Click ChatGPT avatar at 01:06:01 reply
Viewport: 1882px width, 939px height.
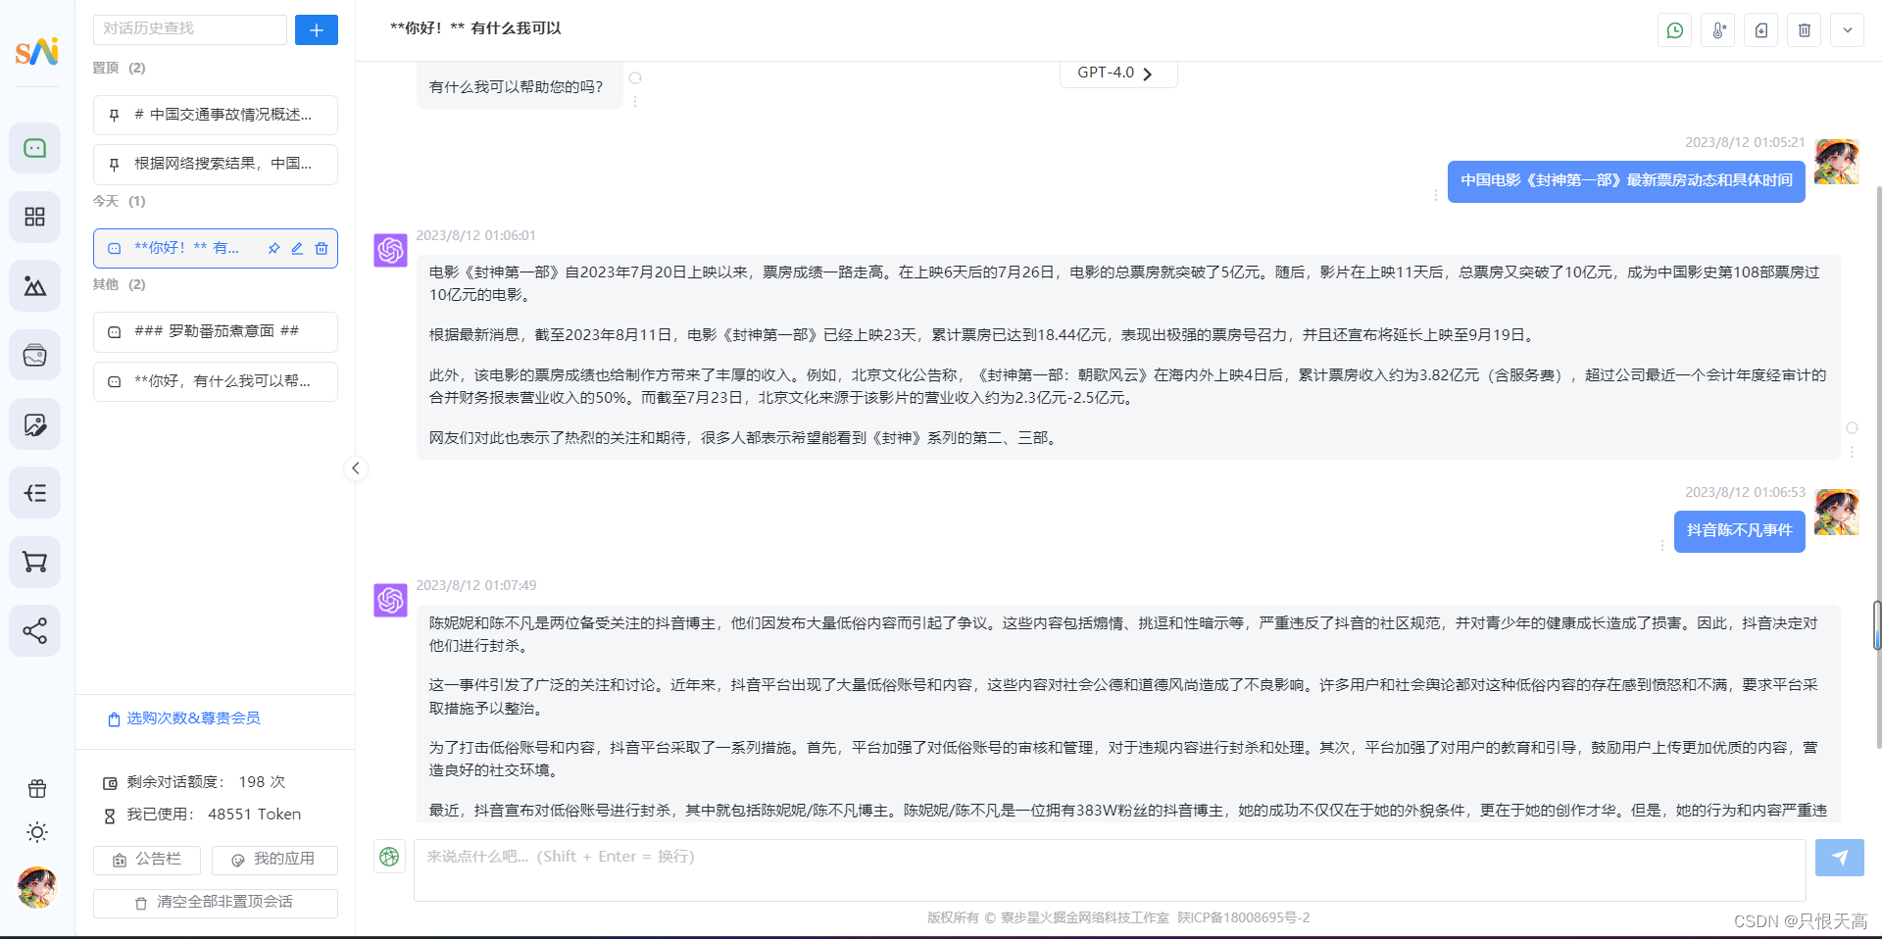pos(390,250)
